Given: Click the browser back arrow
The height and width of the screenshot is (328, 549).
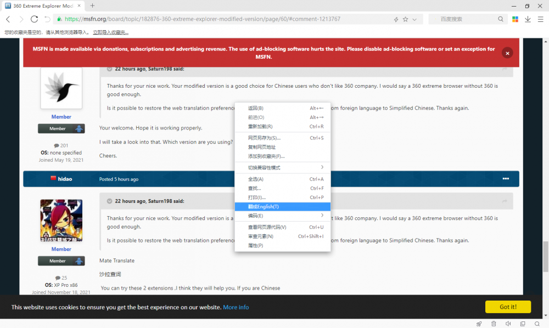Looking at the screenshot, I should click(8, 19).
